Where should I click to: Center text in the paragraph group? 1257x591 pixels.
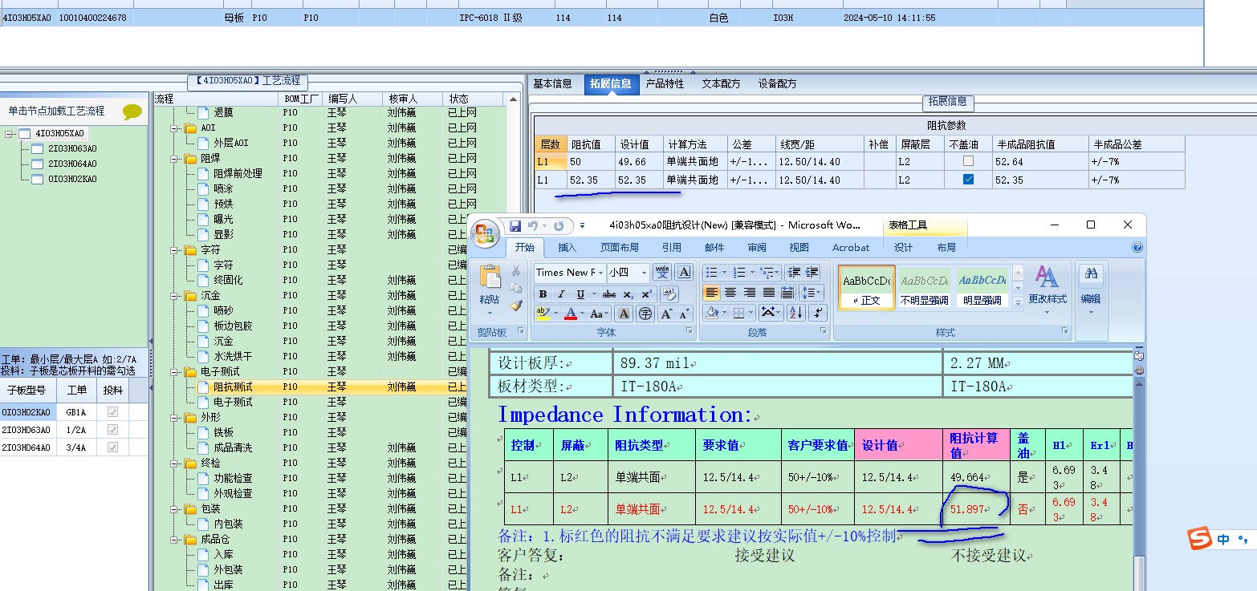(x=730, y=293)
